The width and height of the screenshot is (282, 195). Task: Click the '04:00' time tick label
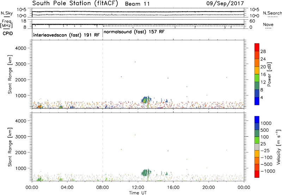[x=67, y=188]
